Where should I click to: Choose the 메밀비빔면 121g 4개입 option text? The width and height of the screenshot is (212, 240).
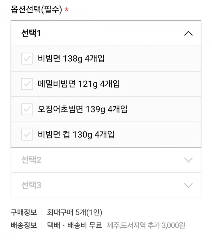79,84
